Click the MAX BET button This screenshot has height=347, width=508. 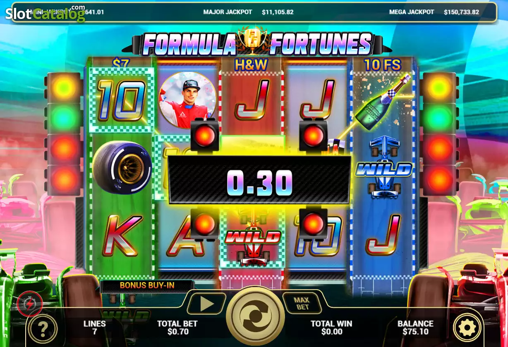coord(302,304)
